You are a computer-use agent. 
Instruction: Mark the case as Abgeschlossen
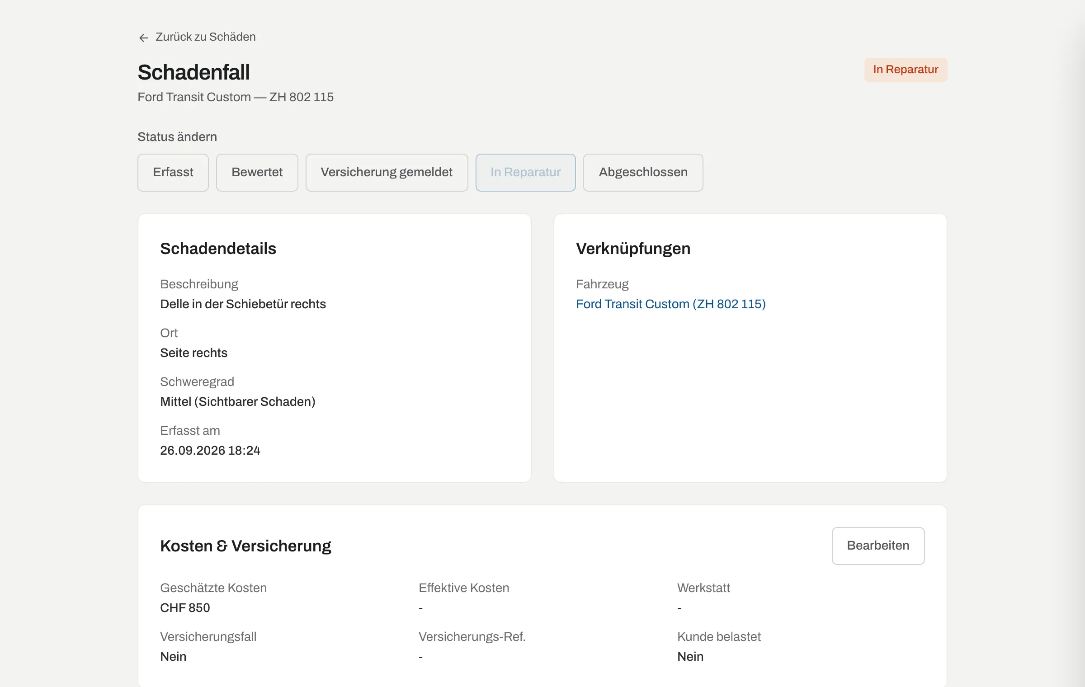pyautogui.click(x=643, y=172)
